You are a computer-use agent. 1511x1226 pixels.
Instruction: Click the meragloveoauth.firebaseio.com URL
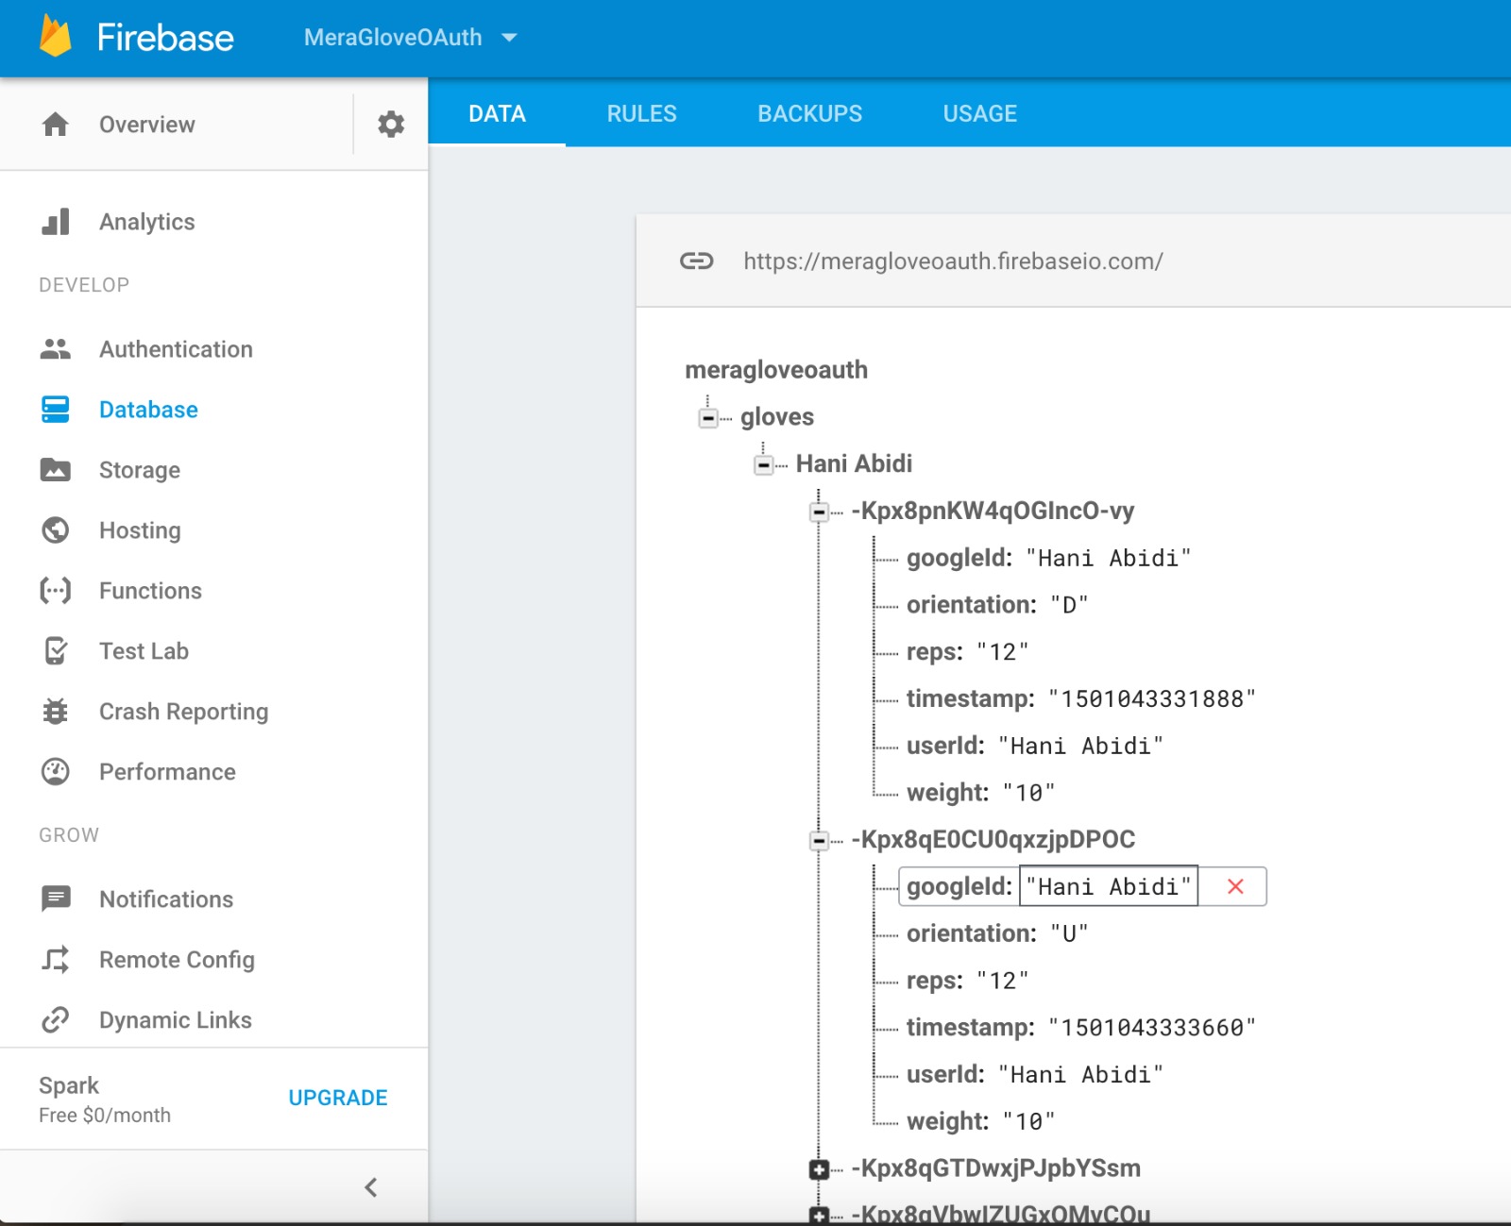click(953, 261)
